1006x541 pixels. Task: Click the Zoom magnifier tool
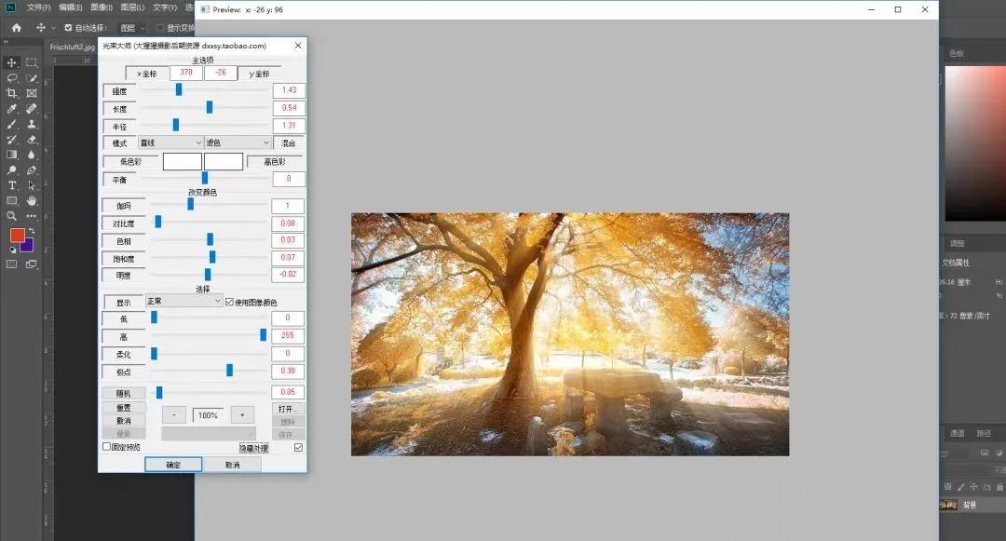[x=12, y=216]
